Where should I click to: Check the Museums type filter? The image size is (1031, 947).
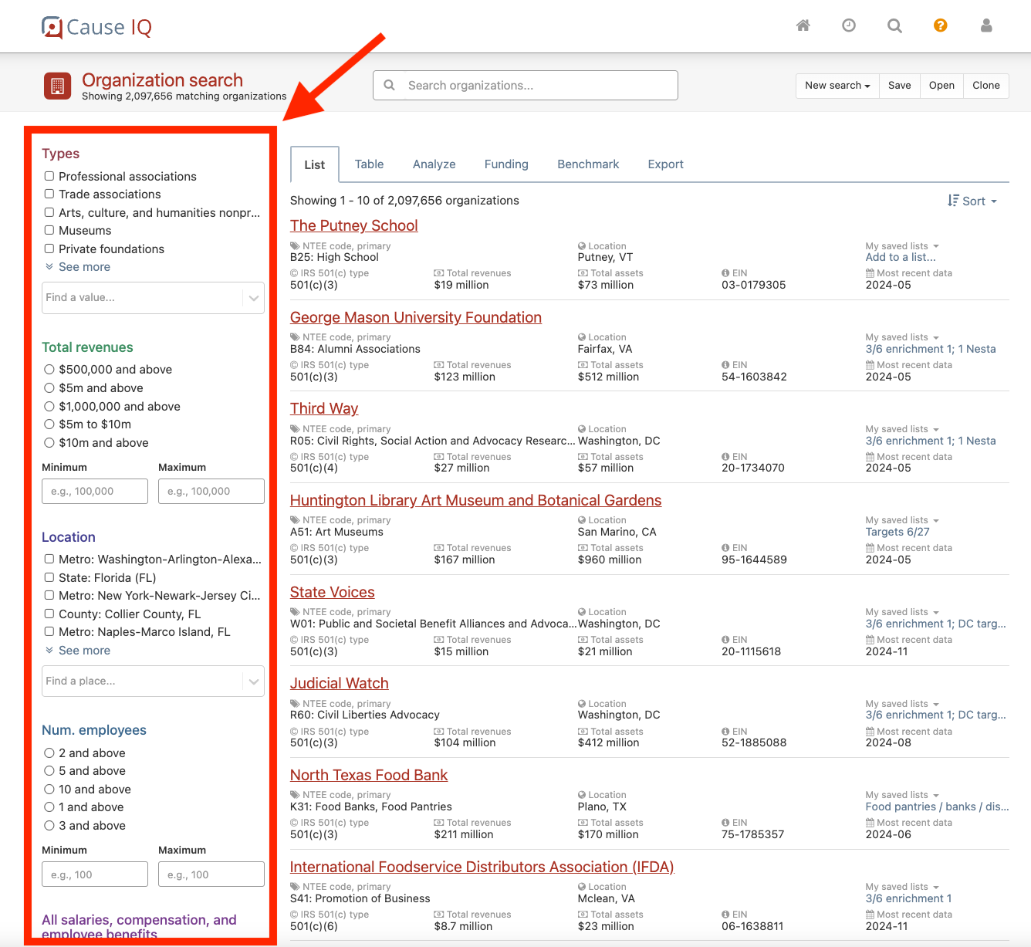coord(49,230)
